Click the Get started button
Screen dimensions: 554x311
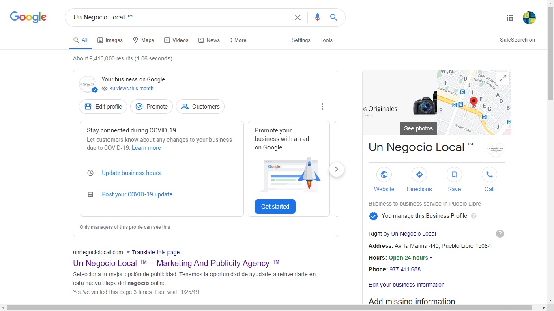pyautogui.click(x=275, y=207)
